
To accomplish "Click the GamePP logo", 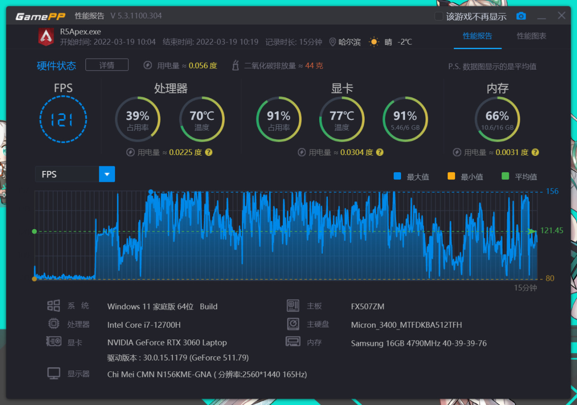I will point(40,16).
